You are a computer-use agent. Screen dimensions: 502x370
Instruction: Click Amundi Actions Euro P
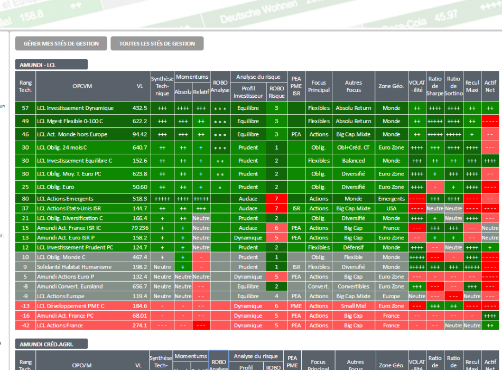[x=66, y=276]
